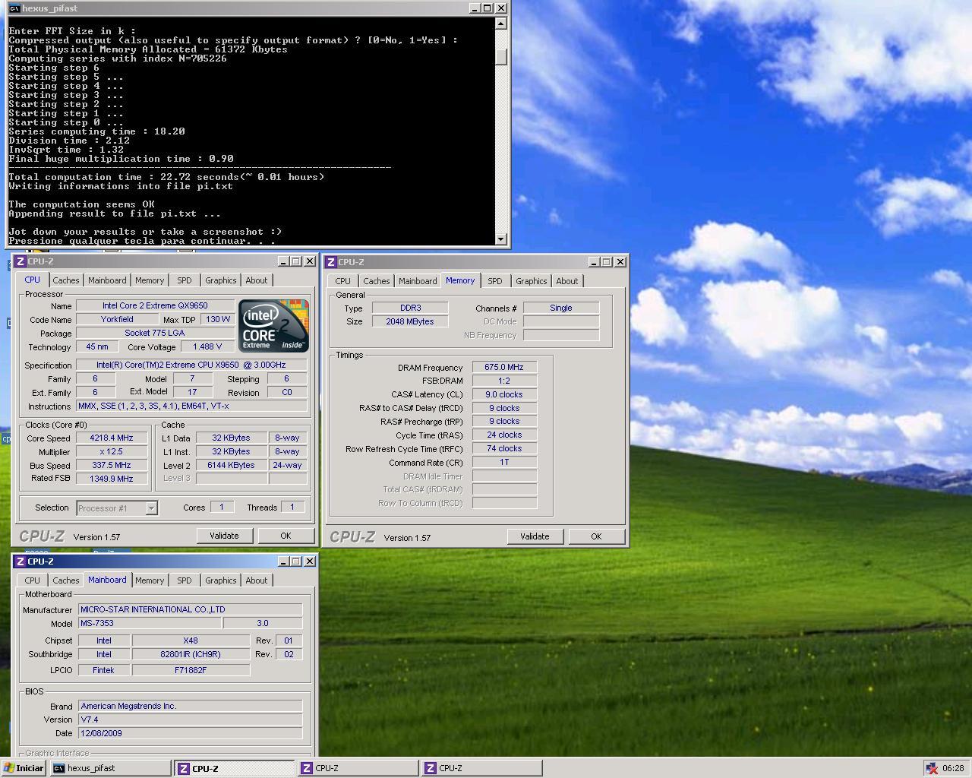This screenshot has width=972, height=778.
Task: Click Validate in the Memory tab window
Action: point(535,536)
